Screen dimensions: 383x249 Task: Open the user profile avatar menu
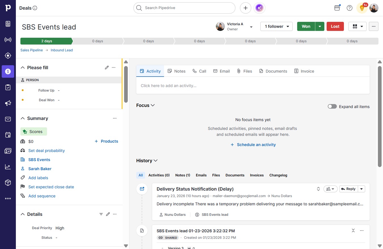[374, 8]
